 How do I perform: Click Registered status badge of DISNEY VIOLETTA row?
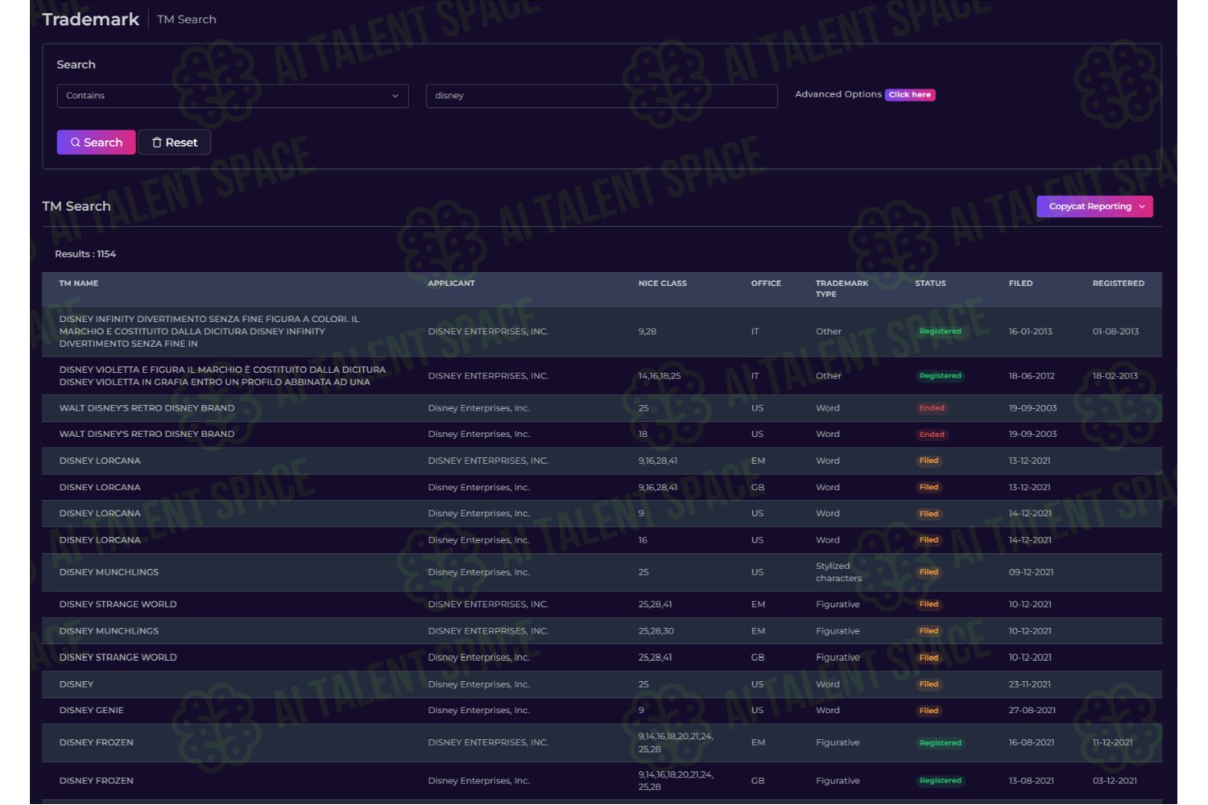(940, 376)
